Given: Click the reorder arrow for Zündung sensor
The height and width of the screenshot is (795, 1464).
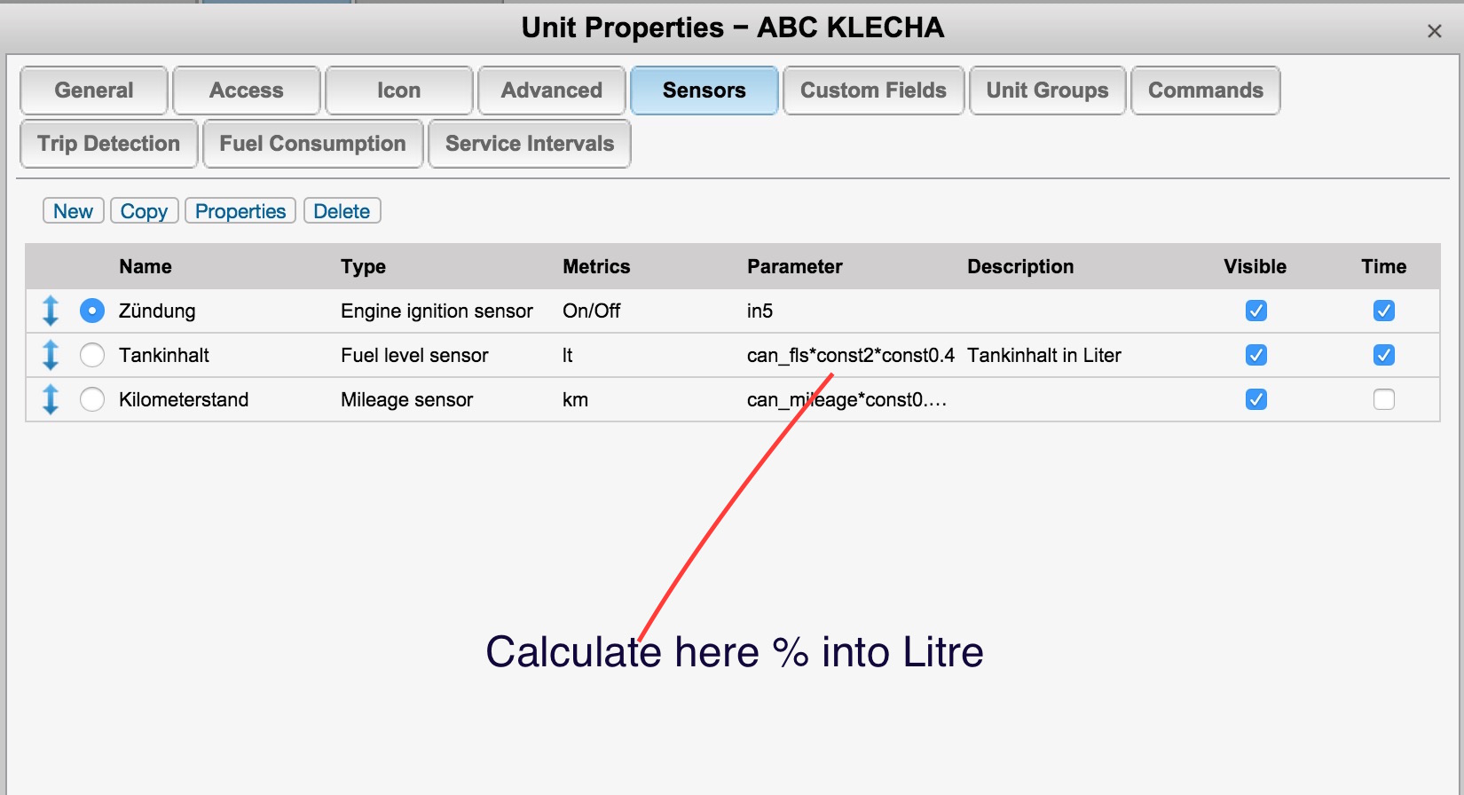Looking at the screenshot, I should pyautogui.click(x=51, y=311).
